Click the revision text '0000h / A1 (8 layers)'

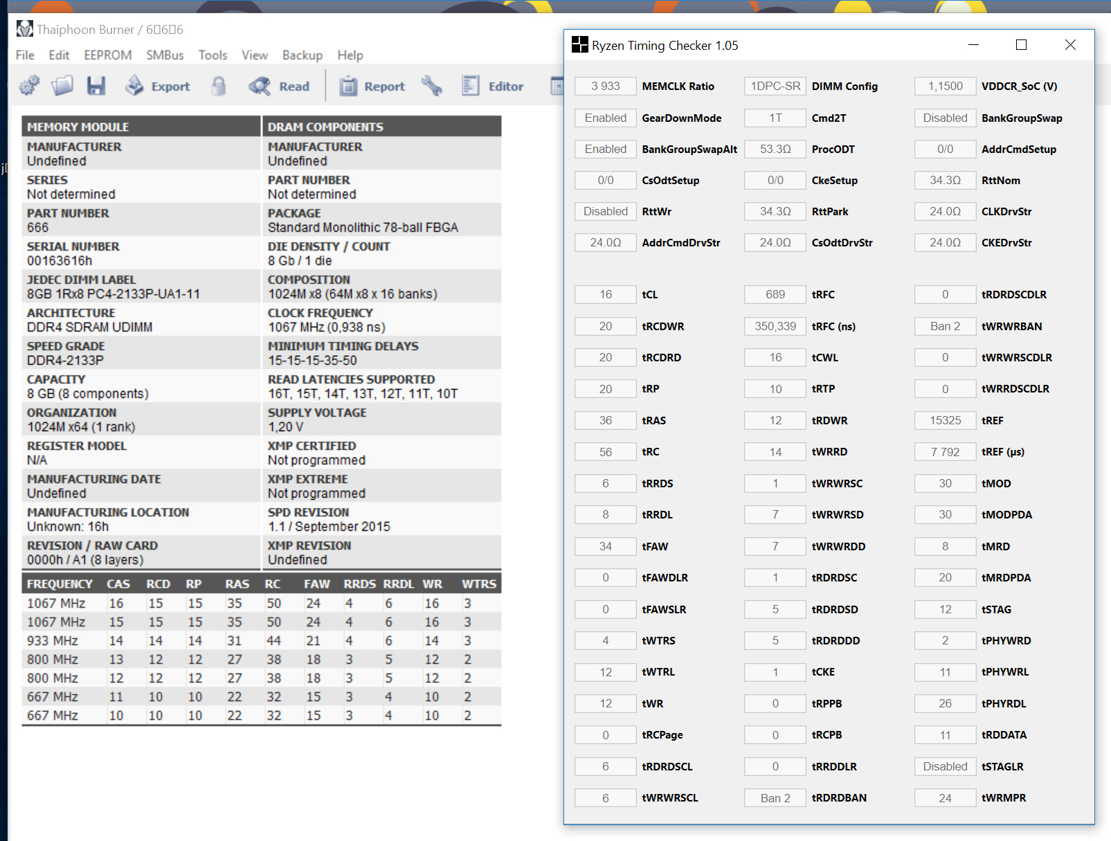(85, 560)
